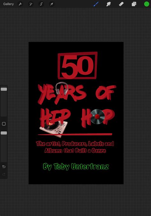The height and width of the screenshot is (216, 151).
Task: Click the red underline stroke on canvas
Action: 75,134
